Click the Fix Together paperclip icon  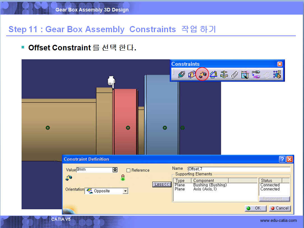[x=234, y=75]
